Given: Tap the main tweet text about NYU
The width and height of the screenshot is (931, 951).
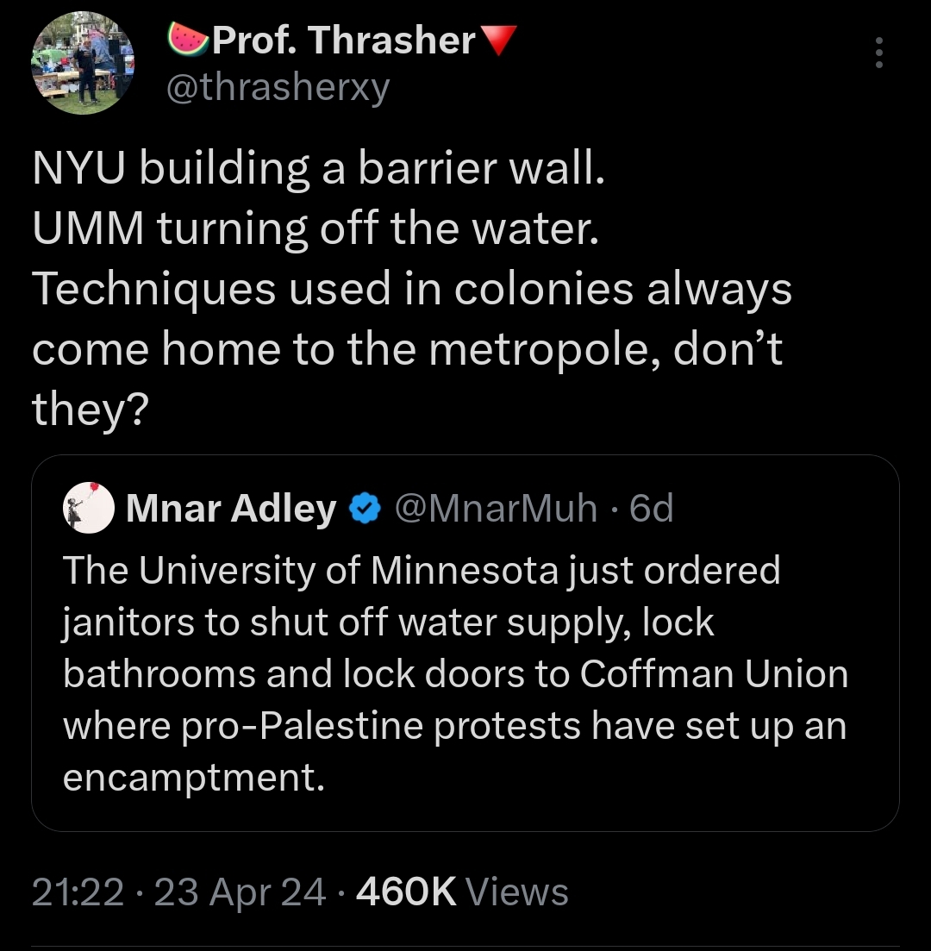Looking at the screenshot, I should coord(412,289).
